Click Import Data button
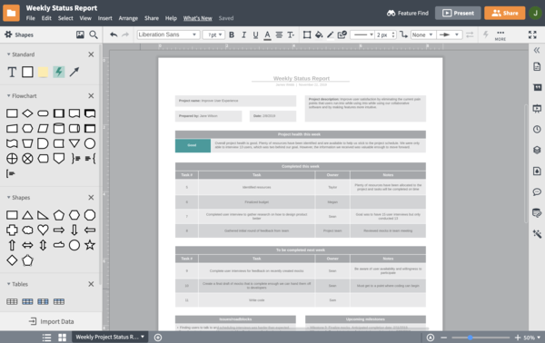Image resolution: width=545 pixels, height=343 pixels. coord(51,321)
